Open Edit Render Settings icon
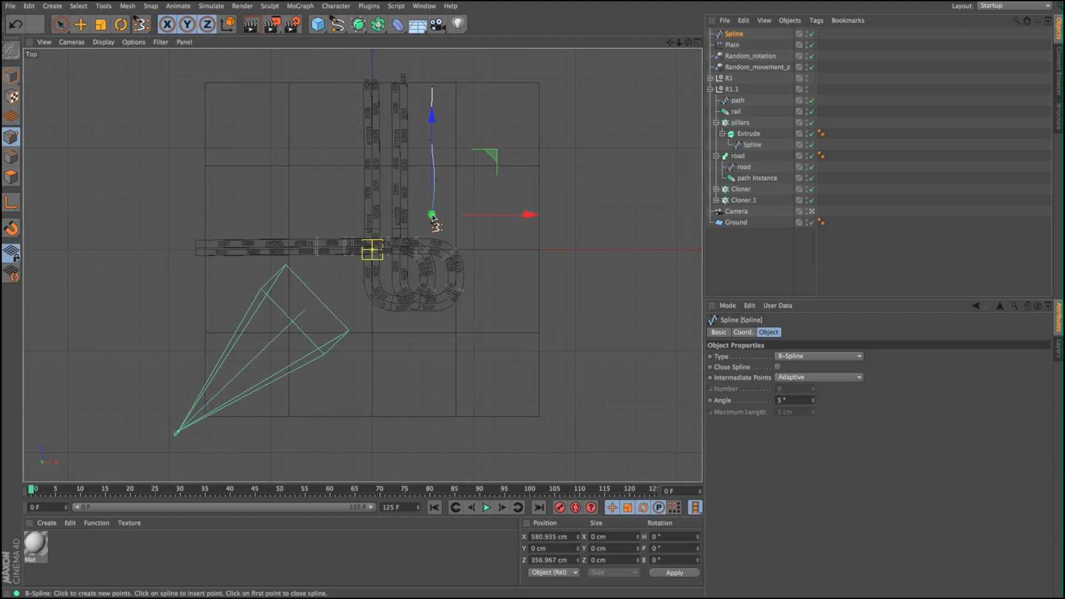This screenshot has height=599, width=1065. [x=292, y=24]
